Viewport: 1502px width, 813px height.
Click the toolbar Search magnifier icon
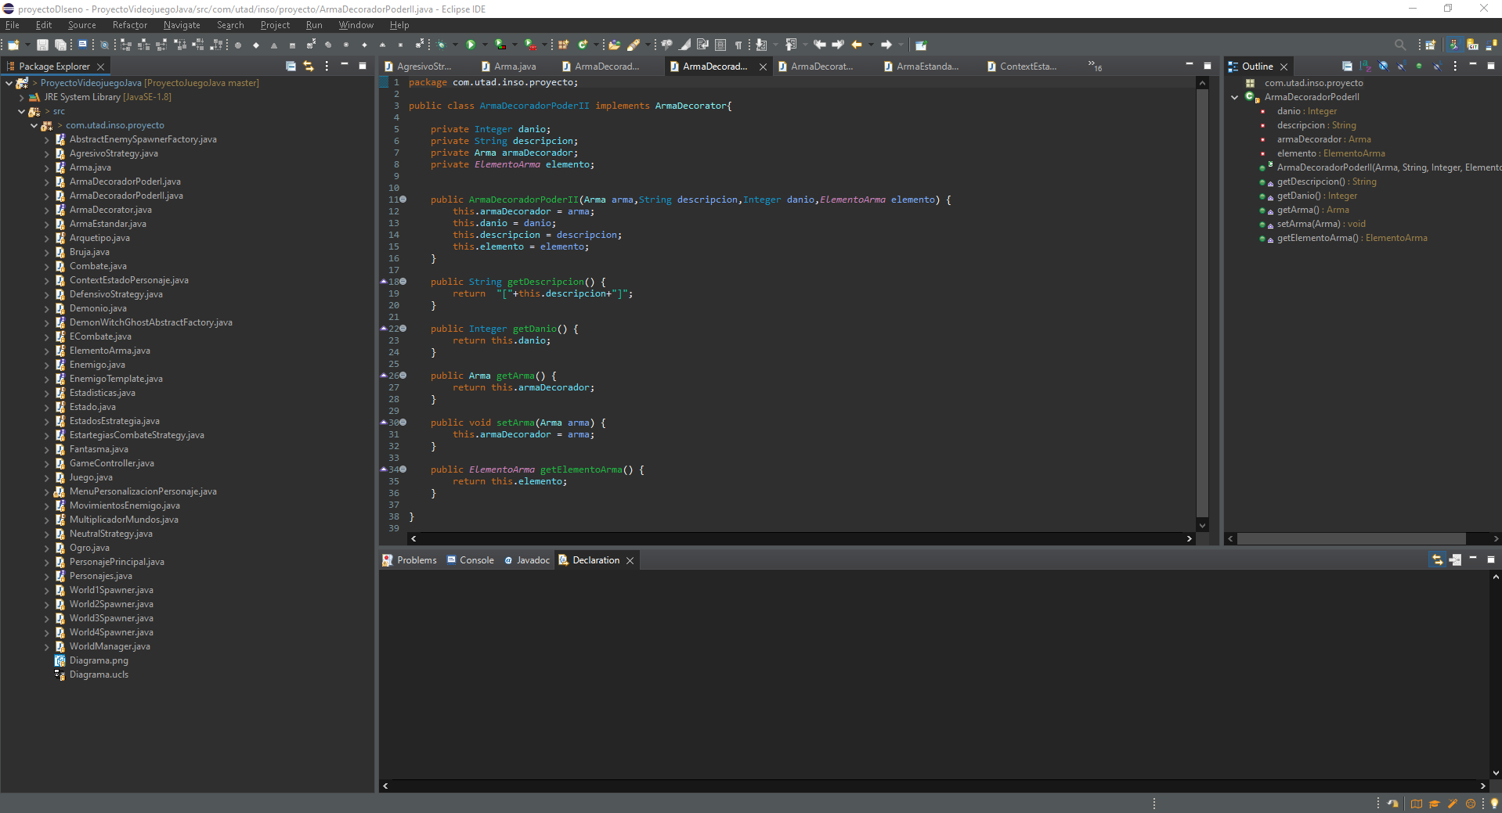tap(1400, 45)
